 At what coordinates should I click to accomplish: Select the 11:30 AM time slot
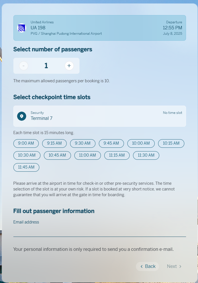[x=146, y=155]
